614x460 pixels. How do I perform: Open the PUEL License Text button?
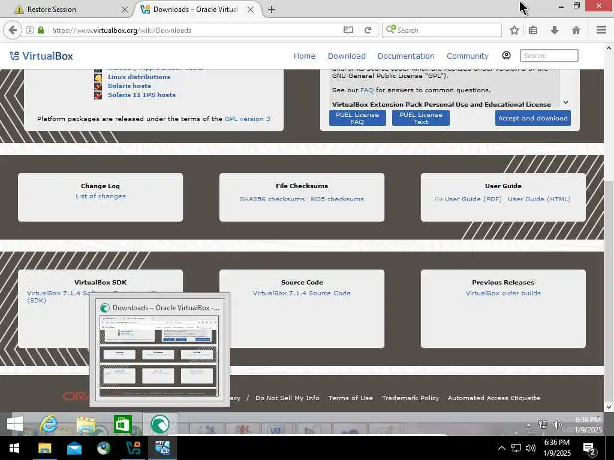(420, 118)
